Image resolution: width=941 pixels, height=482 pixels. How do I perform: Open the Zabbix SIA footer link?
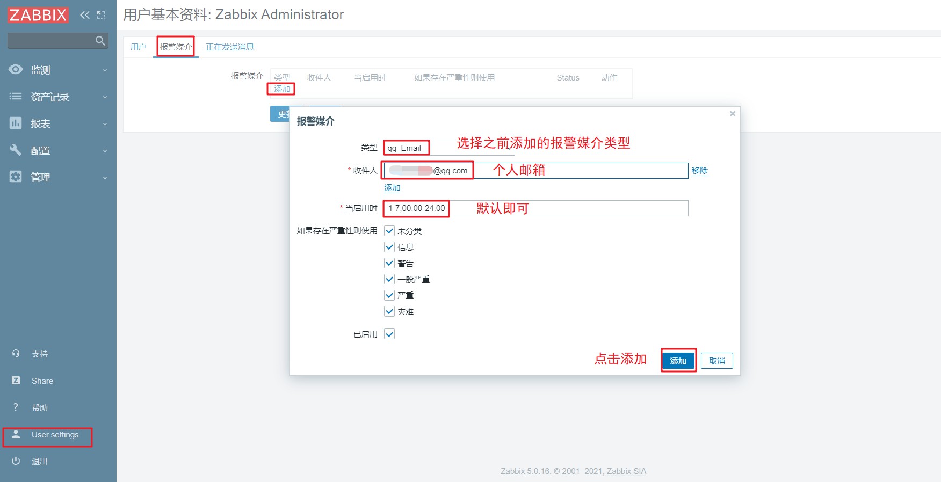click(x=626, y=471)
